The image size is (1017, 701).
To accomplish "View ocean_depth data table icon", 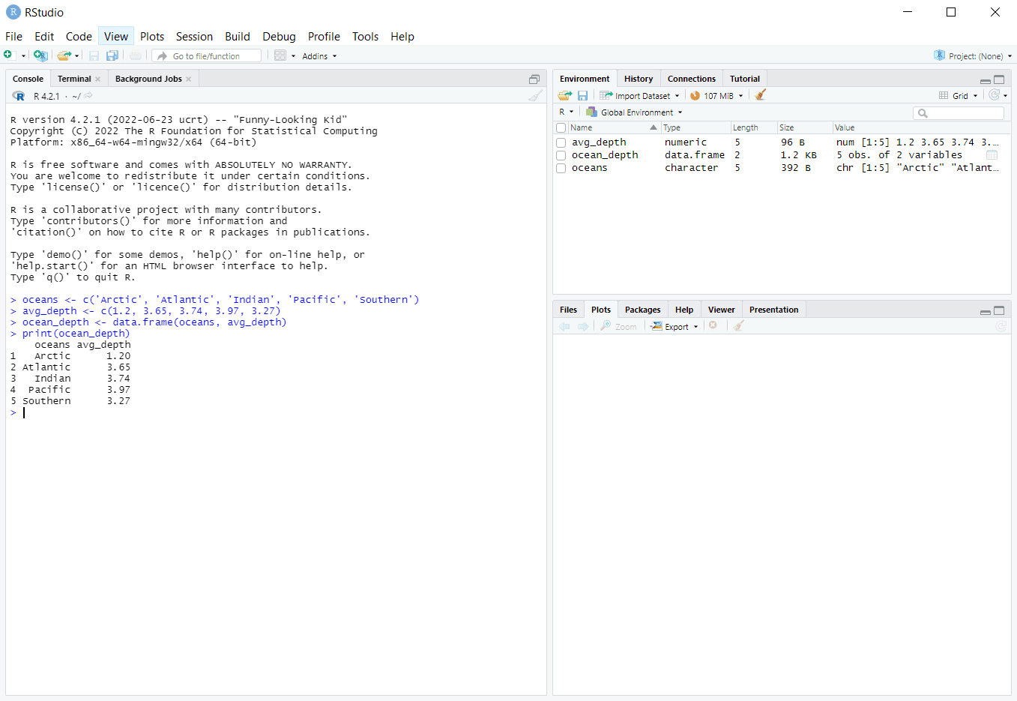I will tap(992, 155).
